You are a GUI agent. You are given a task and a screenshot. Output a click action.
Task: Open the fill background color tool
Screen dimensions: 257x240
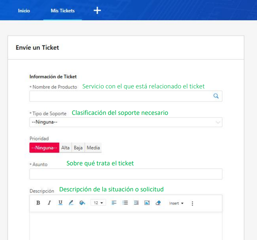click(82, 203)
